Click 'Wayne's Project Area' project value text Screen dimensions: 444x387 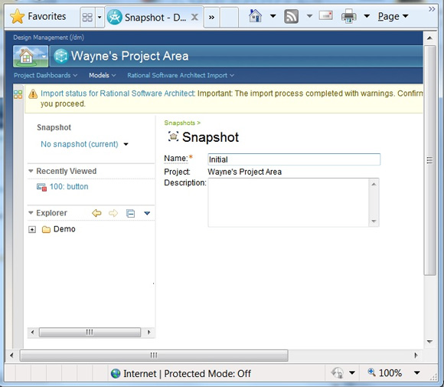pyautogui.click(x=244, y=172)
